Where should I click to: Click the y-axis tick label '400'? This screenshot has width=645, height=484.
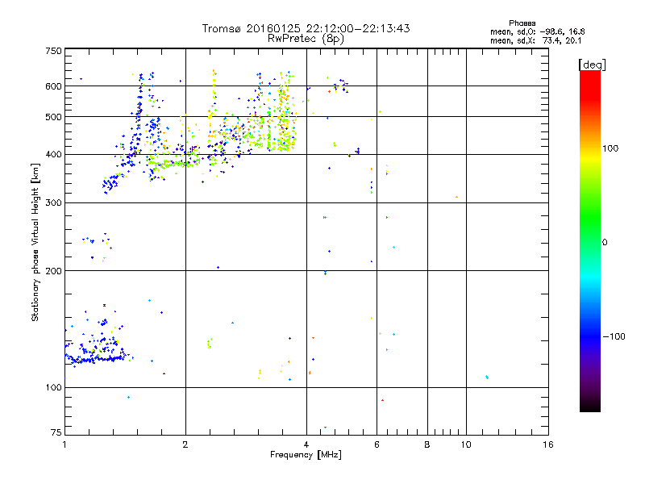pyautogui.click(x=53, y=155)
